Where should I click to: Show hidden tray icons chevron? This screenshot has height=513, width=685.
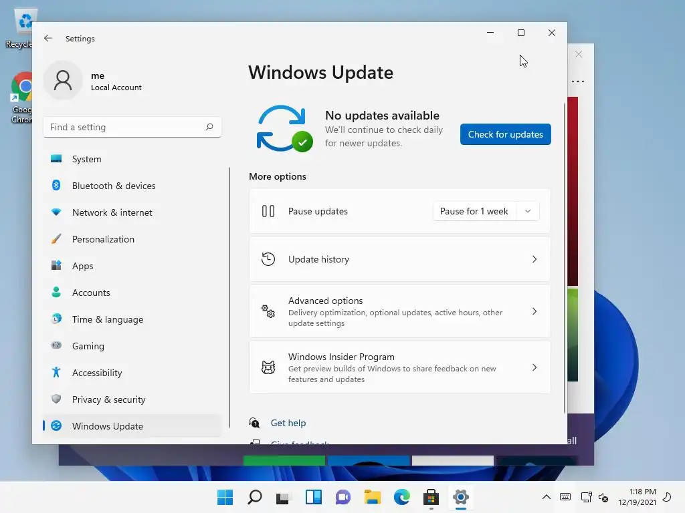(x=546, y=497)
